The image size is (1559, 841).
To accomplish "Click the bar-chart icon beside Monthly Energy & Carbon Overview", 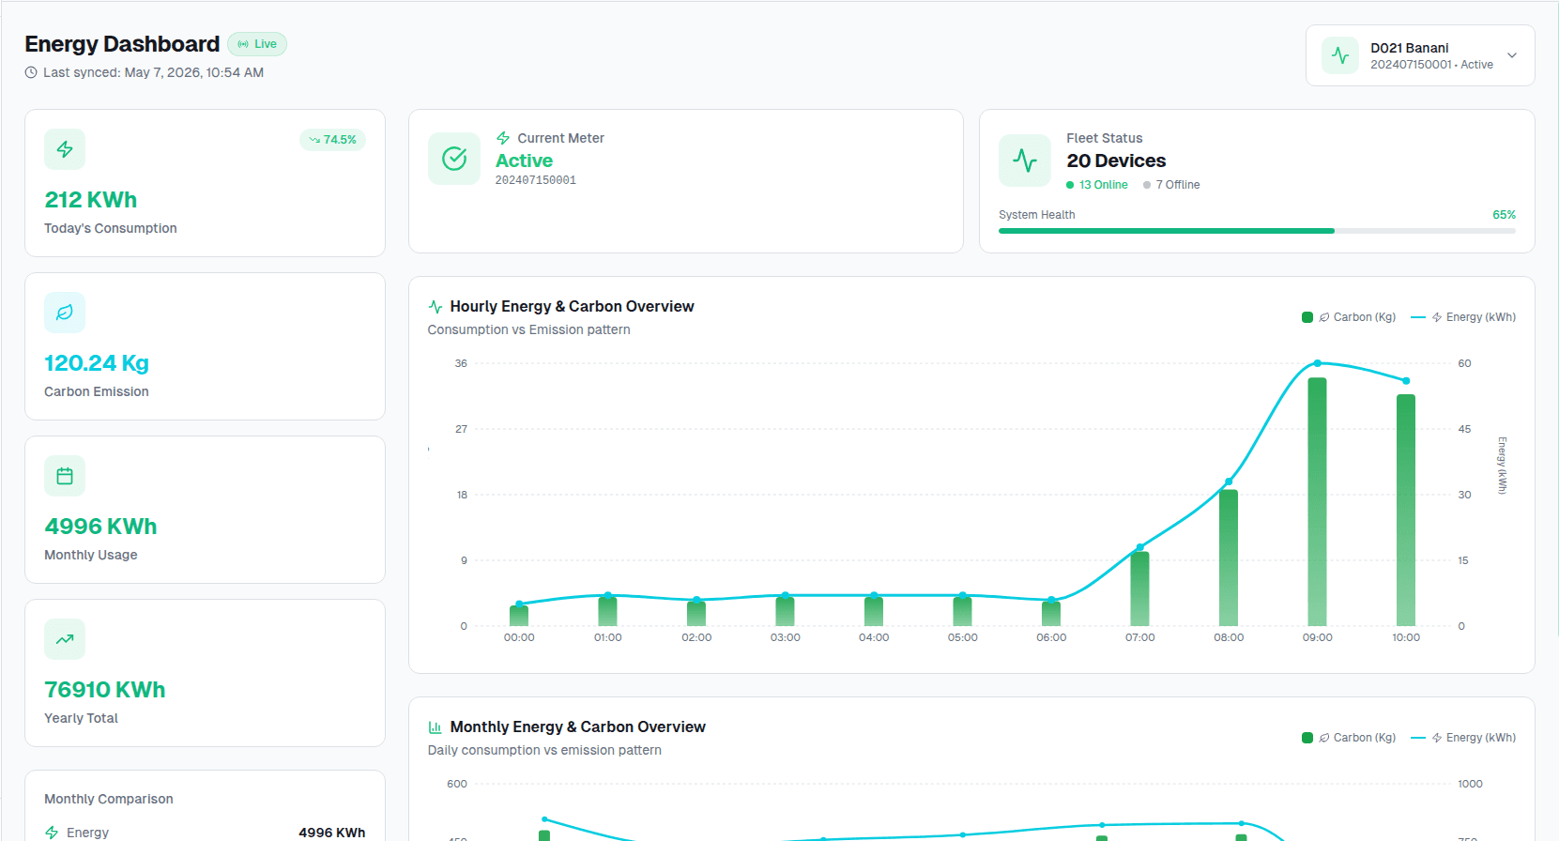I will [436, 727].
